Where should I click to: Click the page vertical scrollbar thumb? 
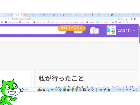click(x=139, y=34)
